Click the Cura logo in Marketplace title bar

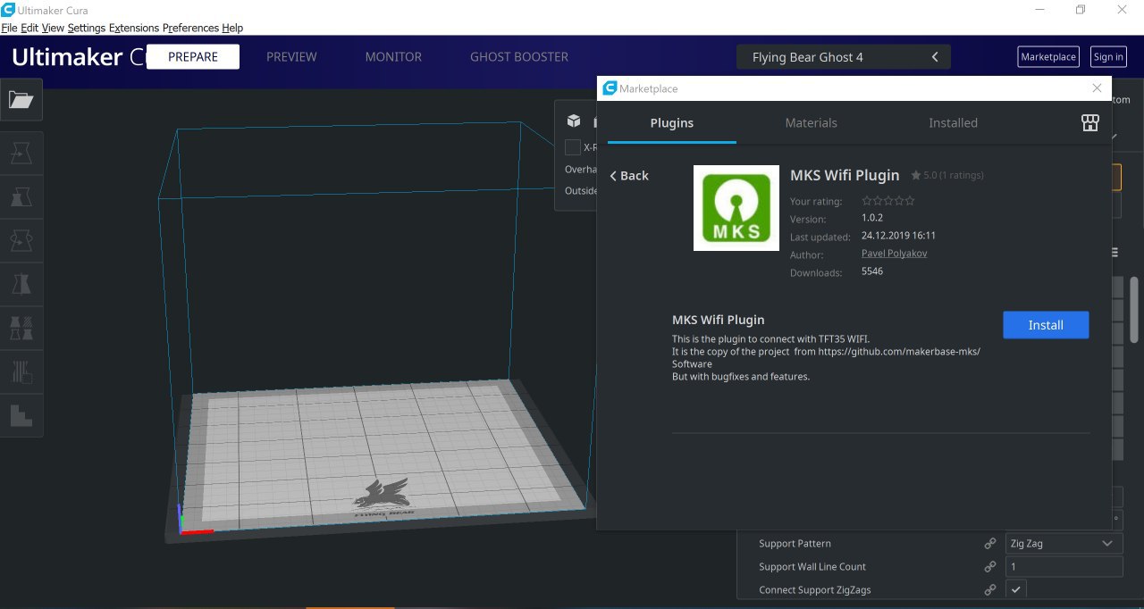tap(610, 88)
